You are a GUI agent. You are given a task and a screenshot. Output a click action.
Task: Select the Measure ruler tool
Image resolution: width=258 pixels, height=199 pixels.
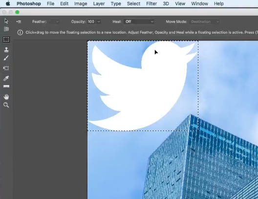pos(6,87)
